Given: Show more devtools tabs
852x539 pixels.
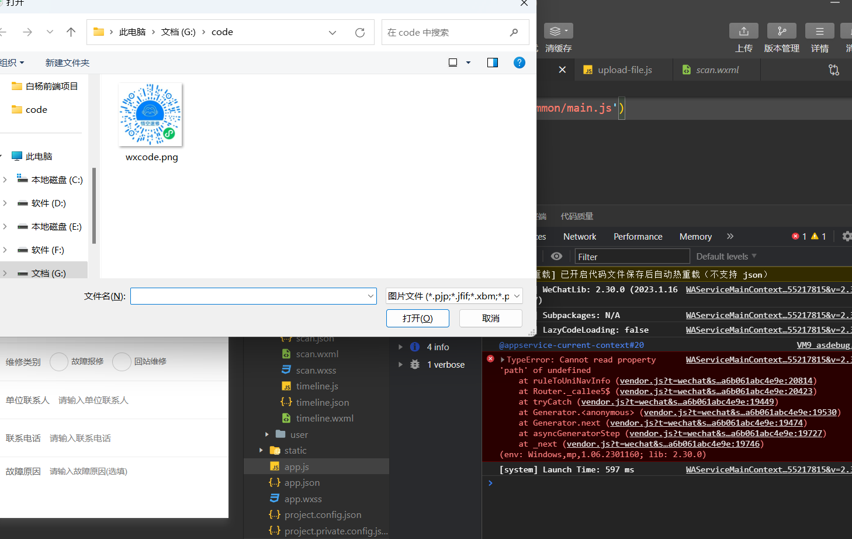Looking at the screenshot, I should [730, 236].
